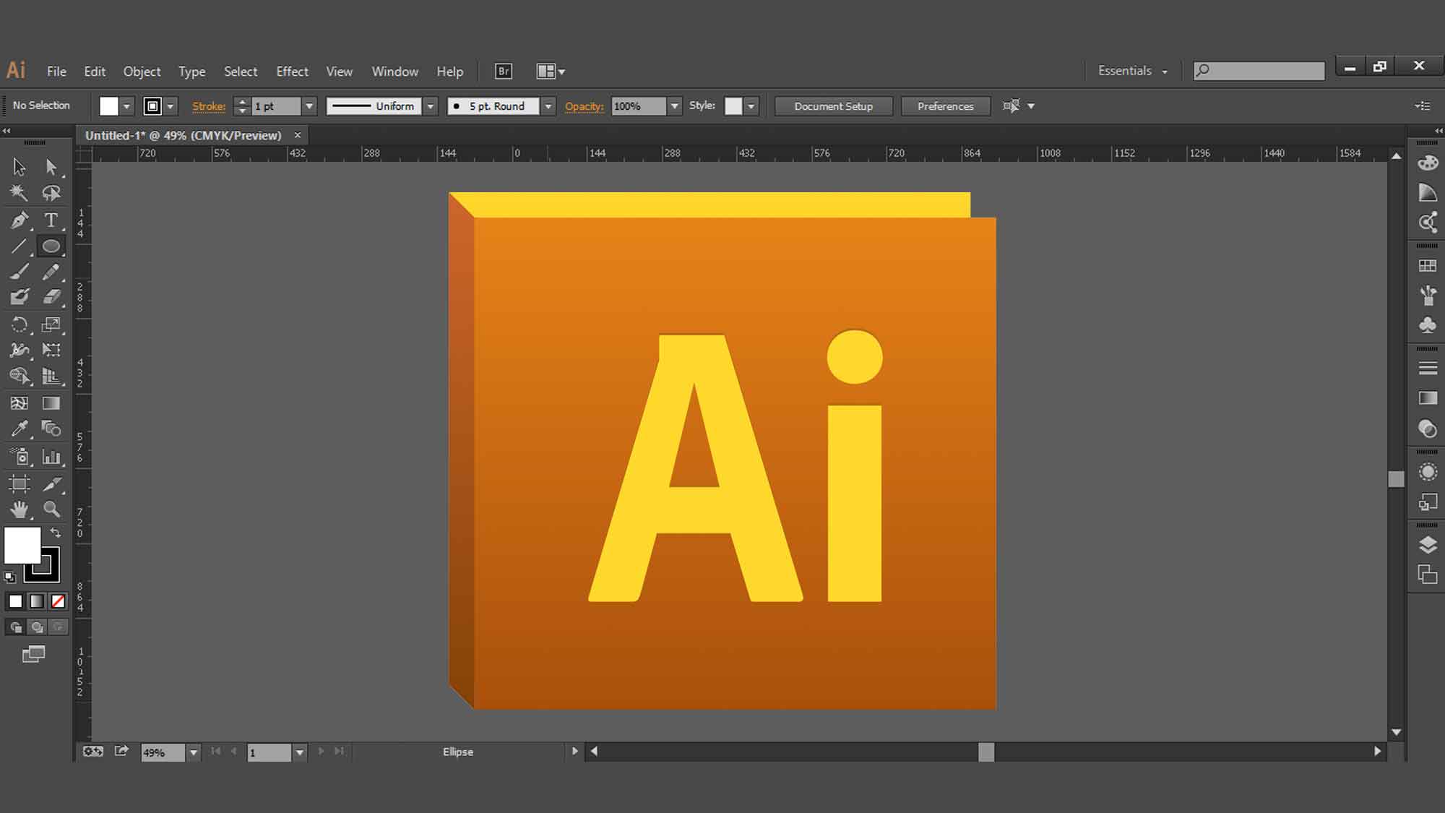
Task: Select the Gradient tool in toolbox
Action: click(x=51, y=403)
